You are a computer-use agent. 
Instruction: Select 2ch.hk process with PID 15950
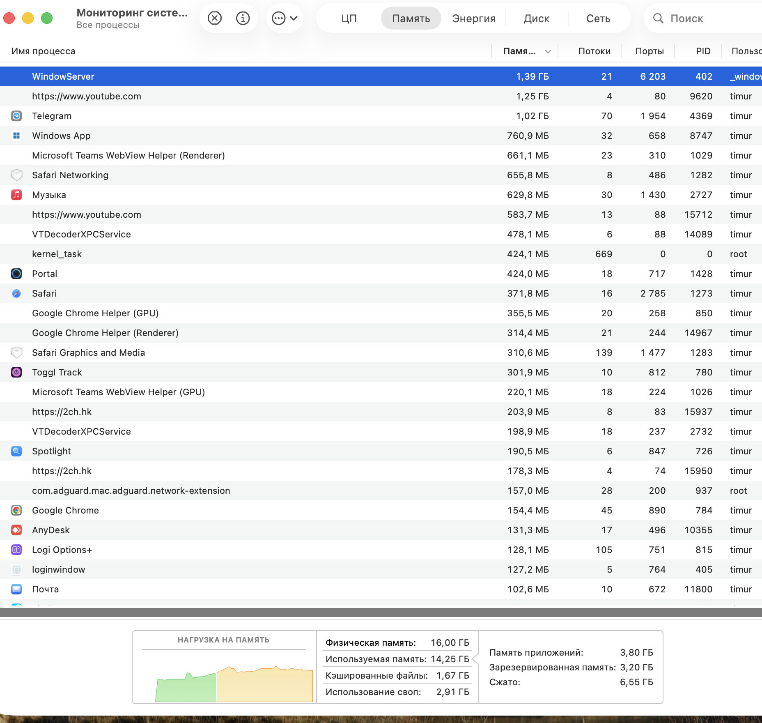point(381,471)
